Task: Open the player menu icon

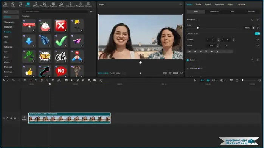Action: click(180, 5)
